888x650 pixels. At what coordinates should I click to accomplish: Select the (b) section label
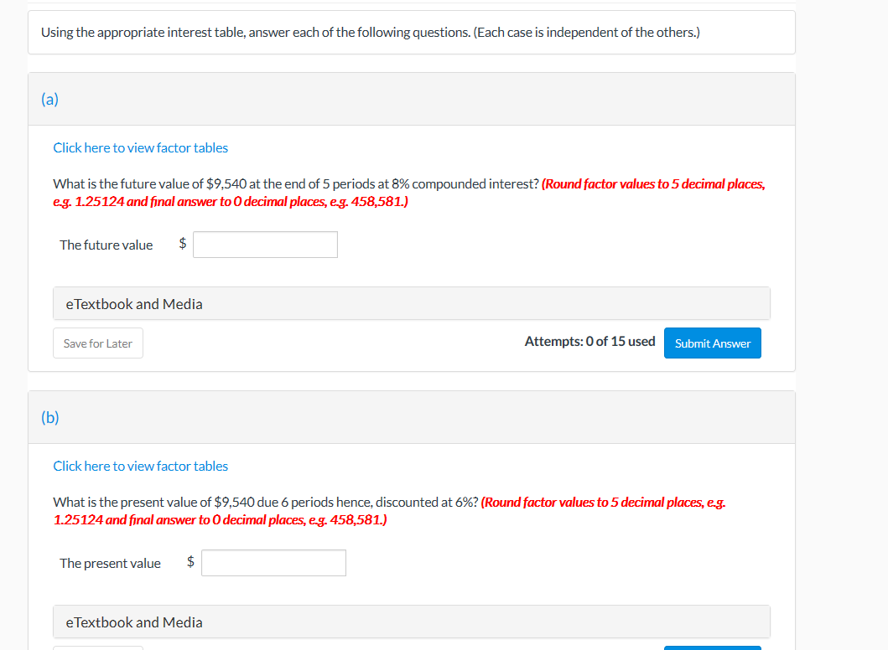tap(50, 417)
